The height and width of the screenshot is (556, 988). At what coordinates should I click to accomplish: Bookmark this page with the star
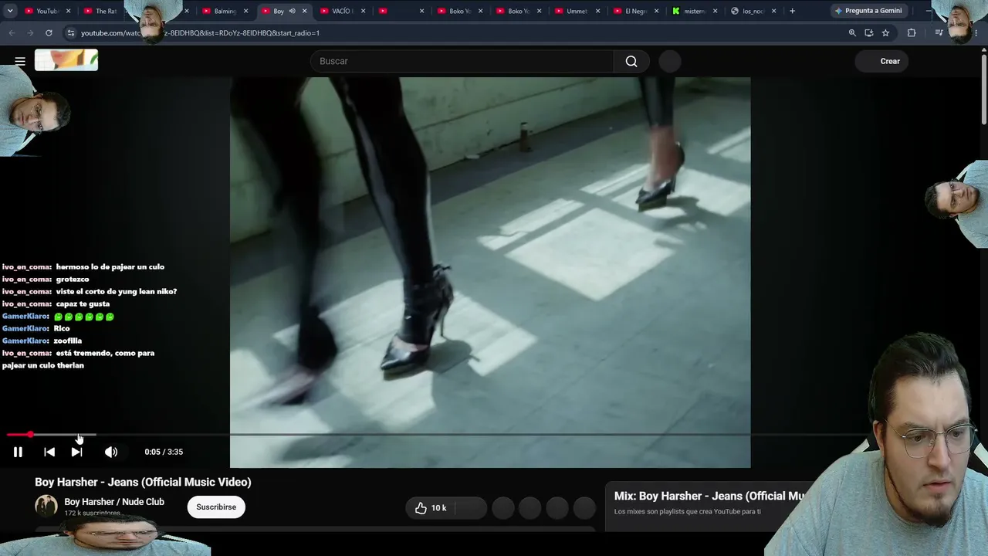coord(885,33)
